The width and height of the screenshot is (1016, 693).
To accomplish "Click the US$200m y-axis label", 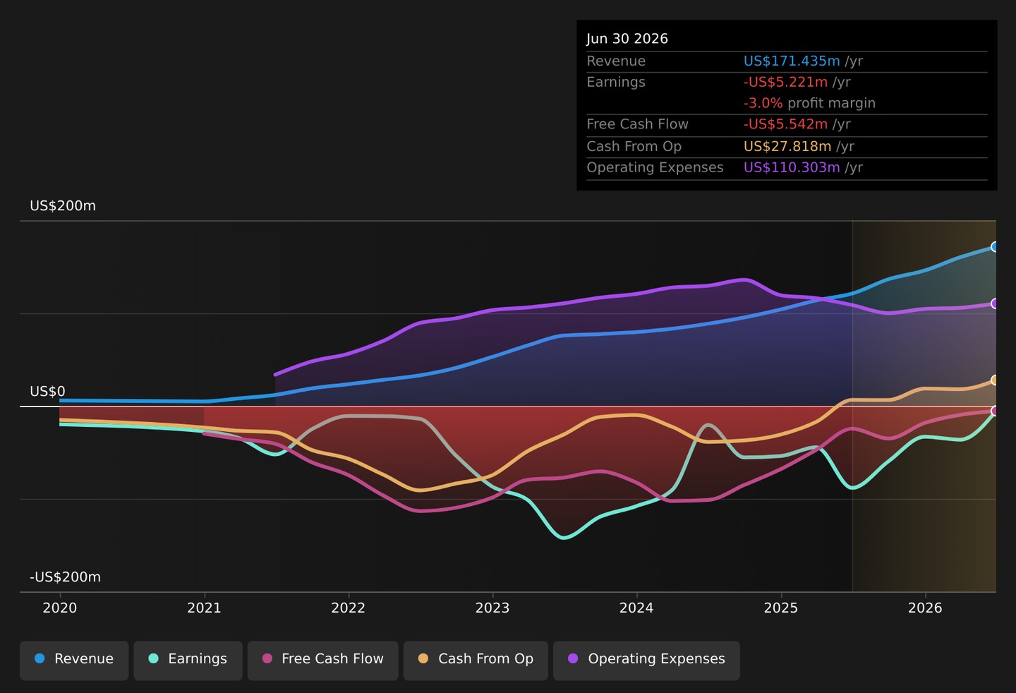I will [63, 206].
